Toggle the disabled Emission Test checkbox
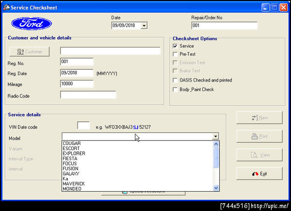The image size is (291, 211). click(x=175, y=63)
